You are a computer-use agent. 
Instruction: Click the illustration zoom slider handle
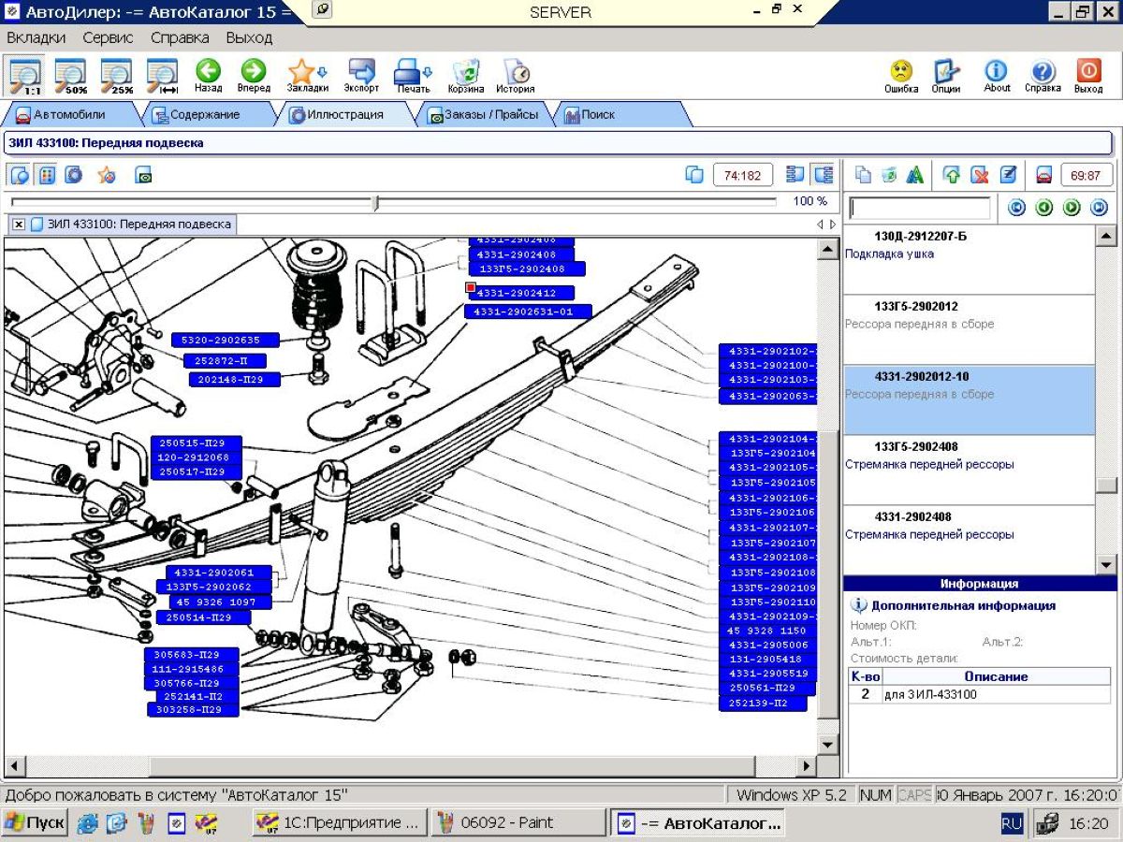tap(375, 202)
